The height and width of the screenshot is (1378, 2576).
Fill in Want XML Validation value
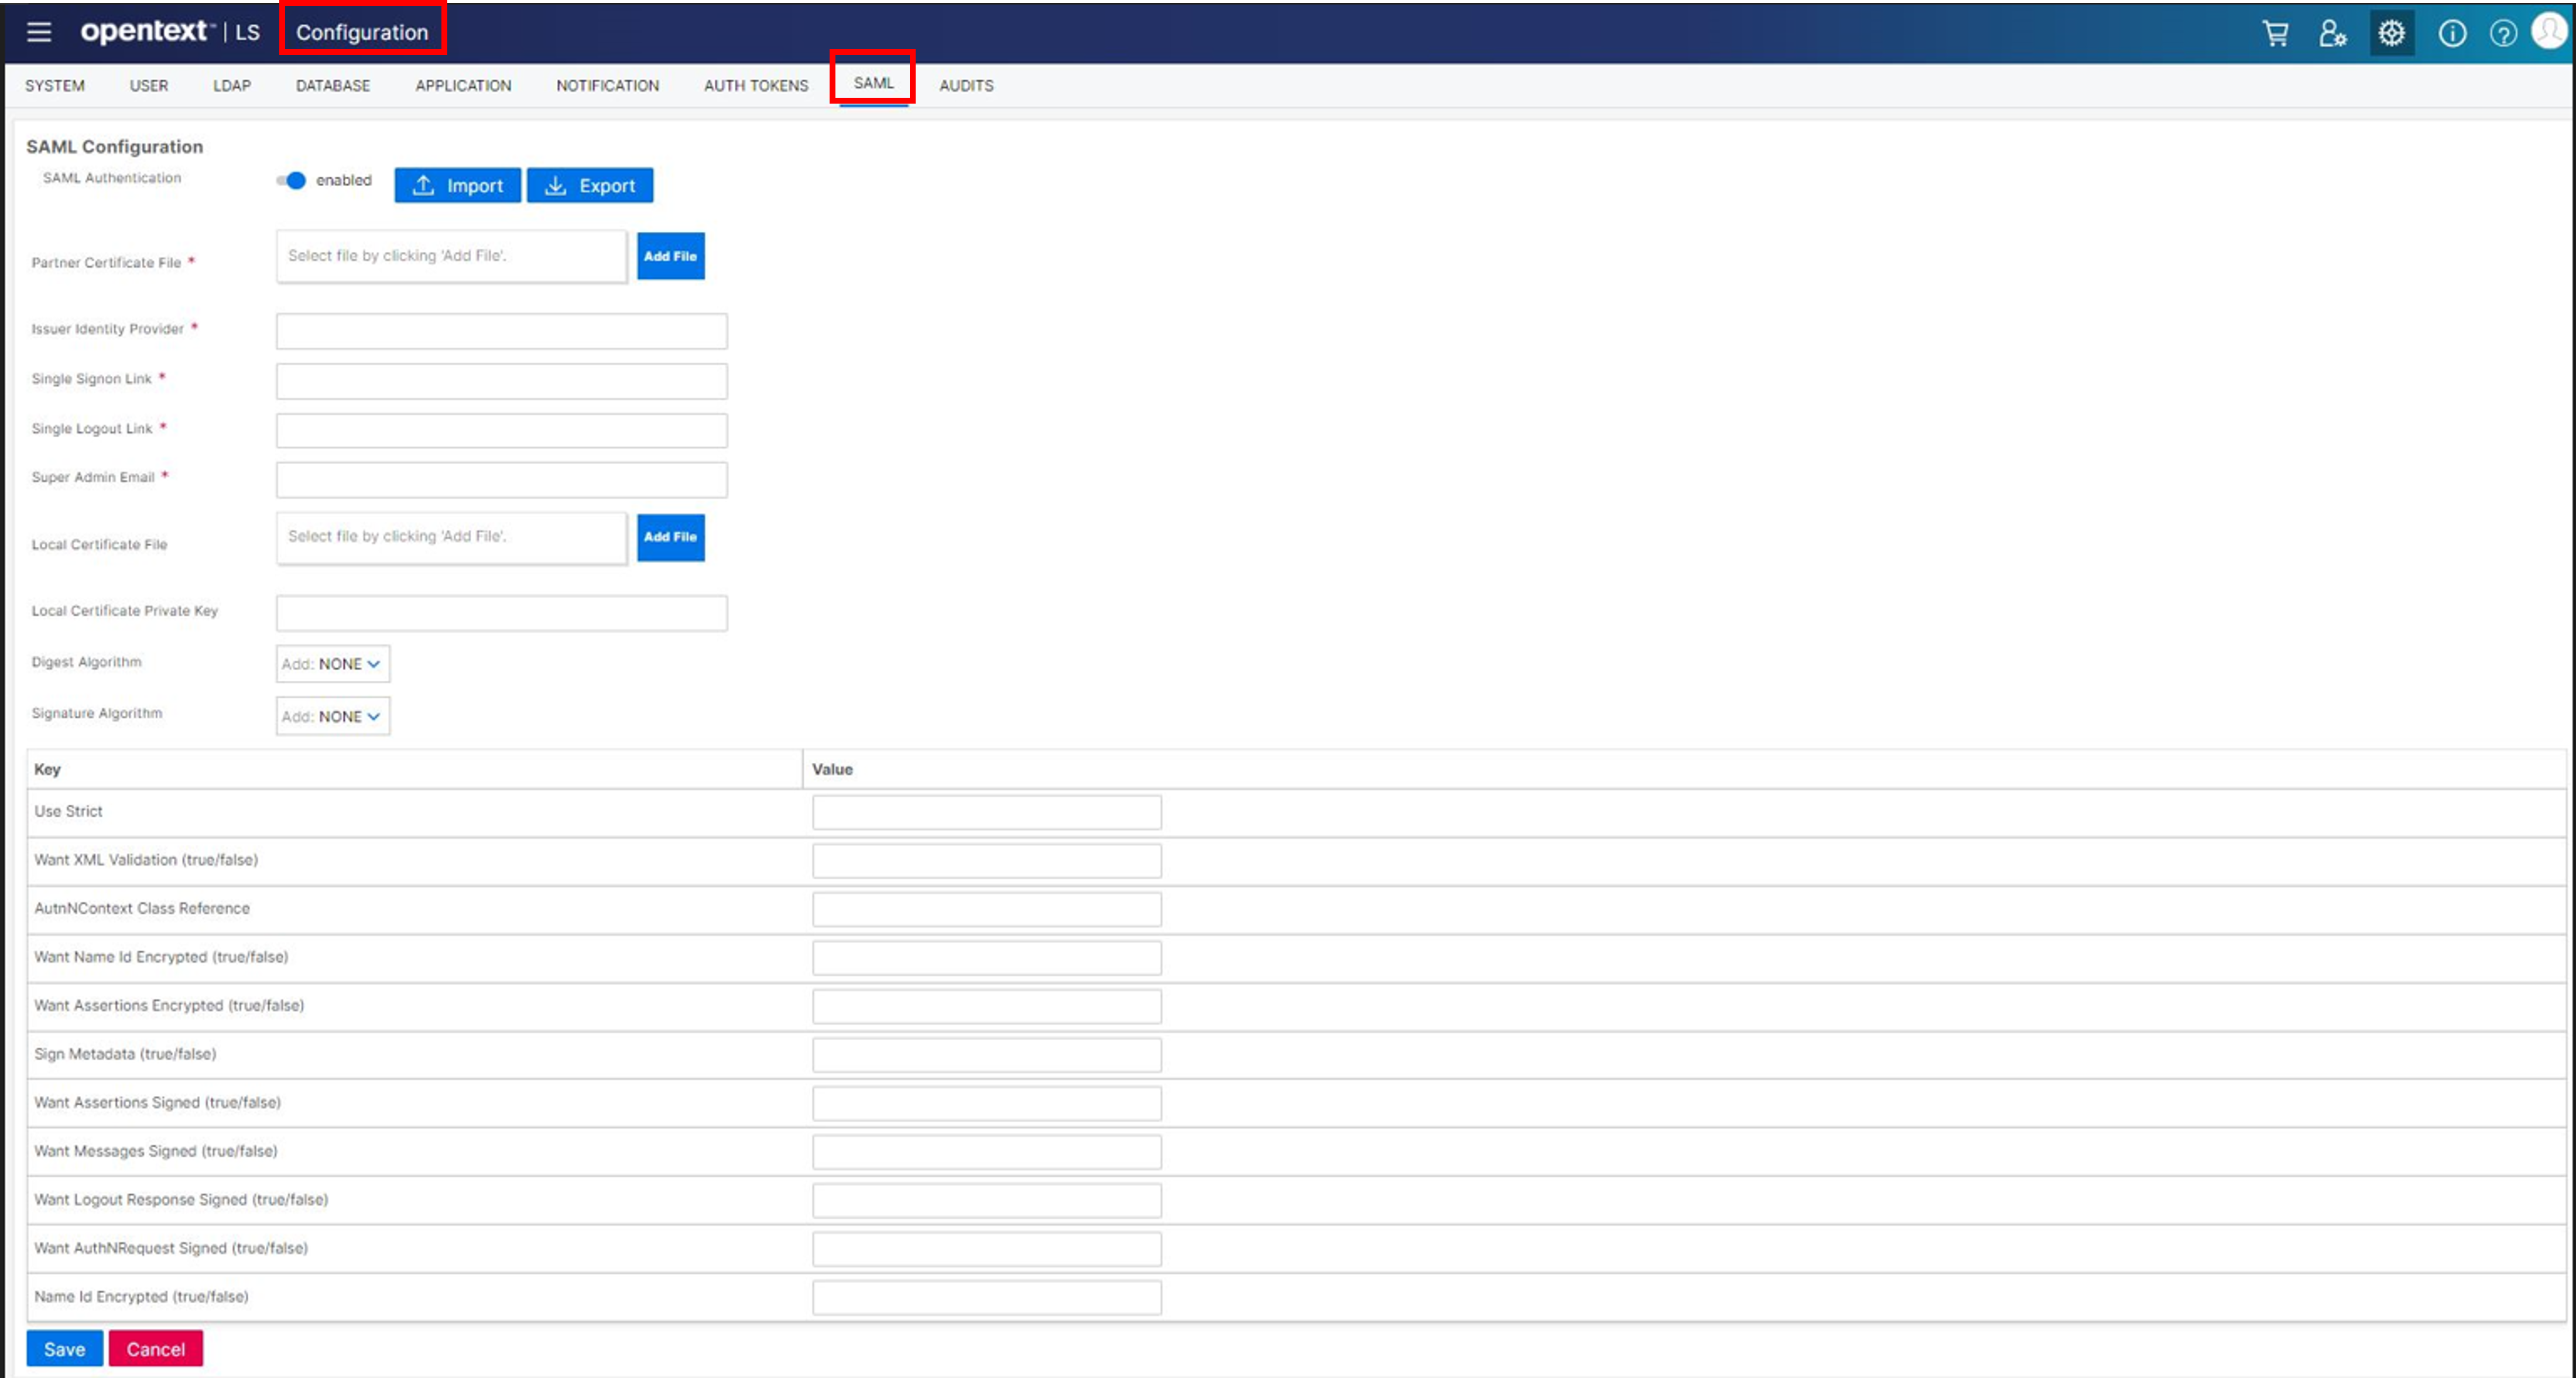click(x=986, y=860)
